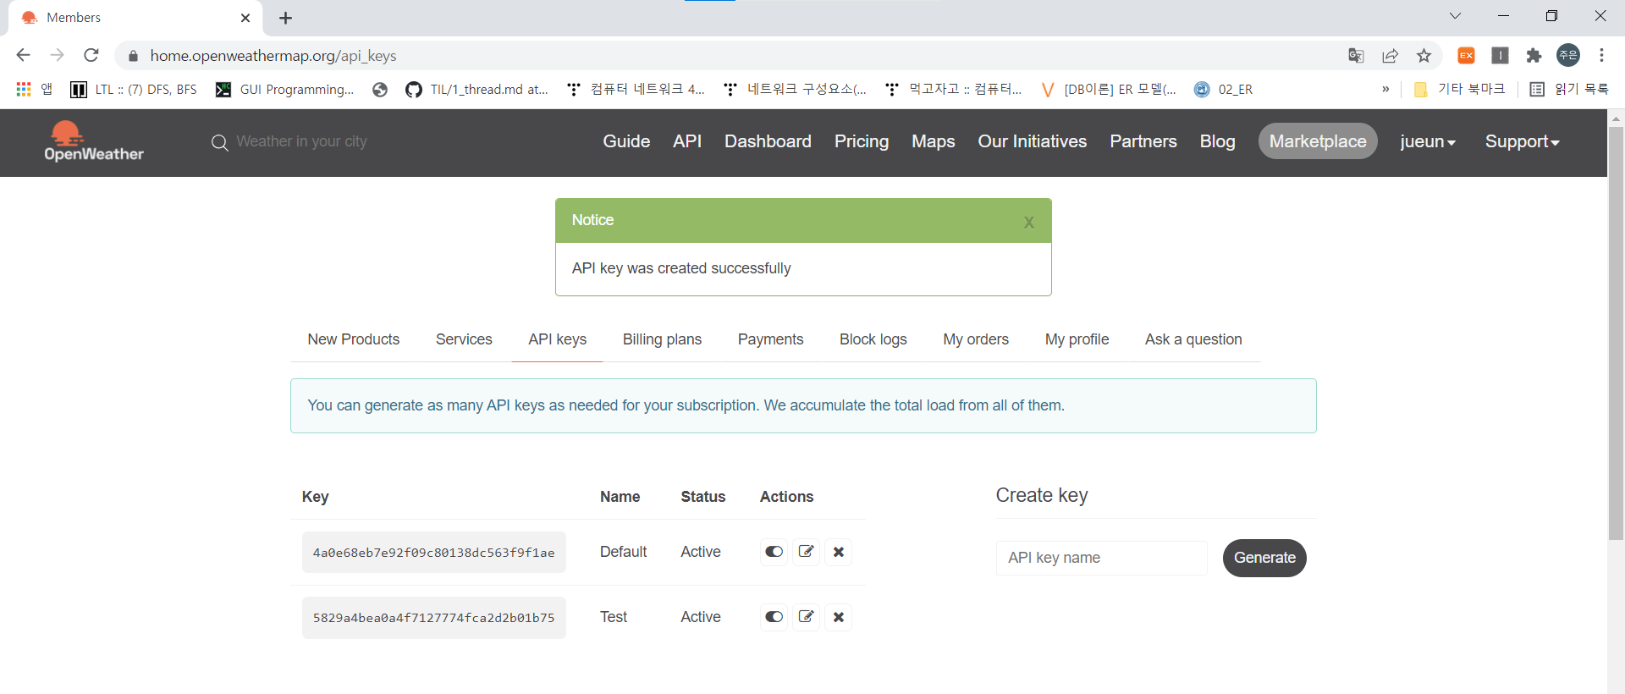The image size is (1625, 694).
Task: Select the Default API key string
Action: click(433, 553)
